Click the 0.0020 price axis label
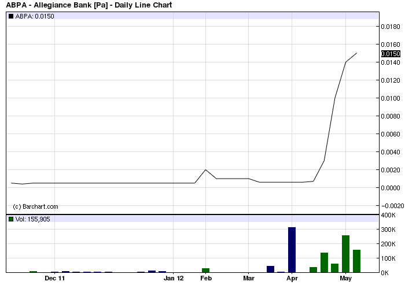This screenshot has width=405, height=296. (391, 170)
